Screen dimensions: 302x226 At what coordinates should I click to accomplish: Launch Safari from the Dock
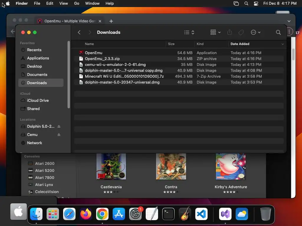coord(69,214)
